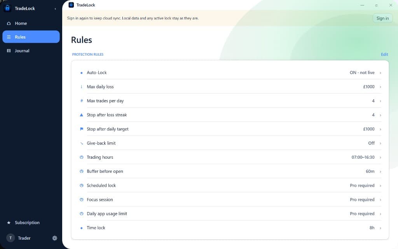This screenshot has height=249, width=398.
Task: Click the Journal book icon
Action: [x=9, y=51]
